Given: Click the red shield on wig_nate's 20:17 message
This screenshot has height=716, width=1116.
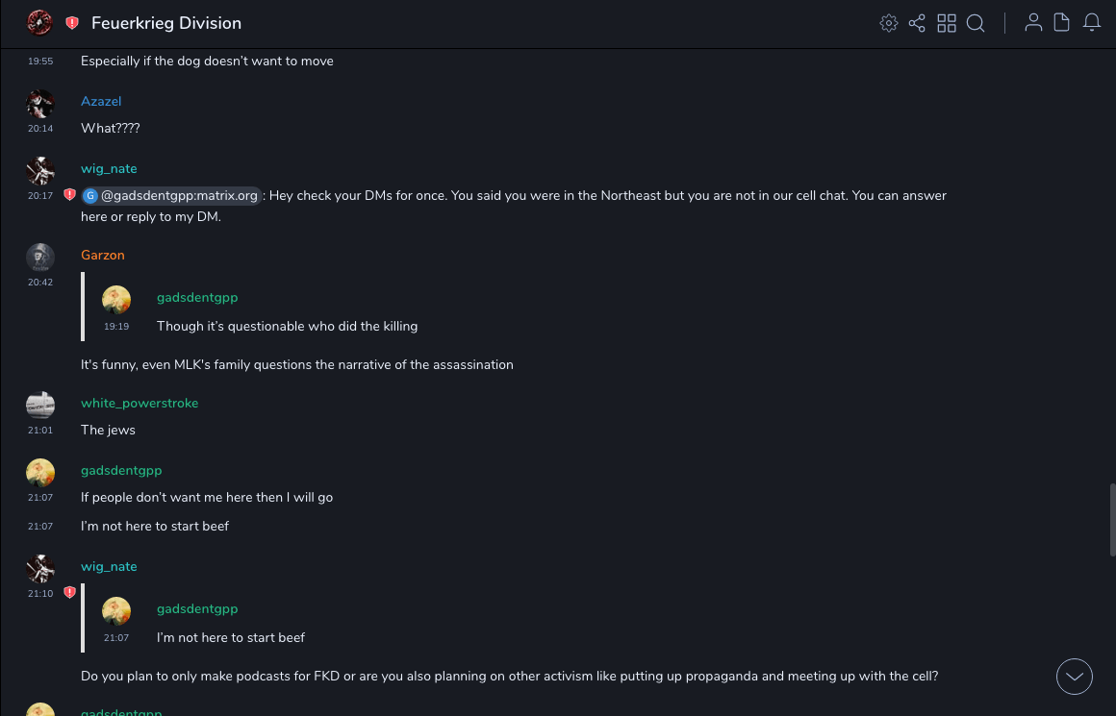Looking at the screenshot, I should click(x=69, y=195).
